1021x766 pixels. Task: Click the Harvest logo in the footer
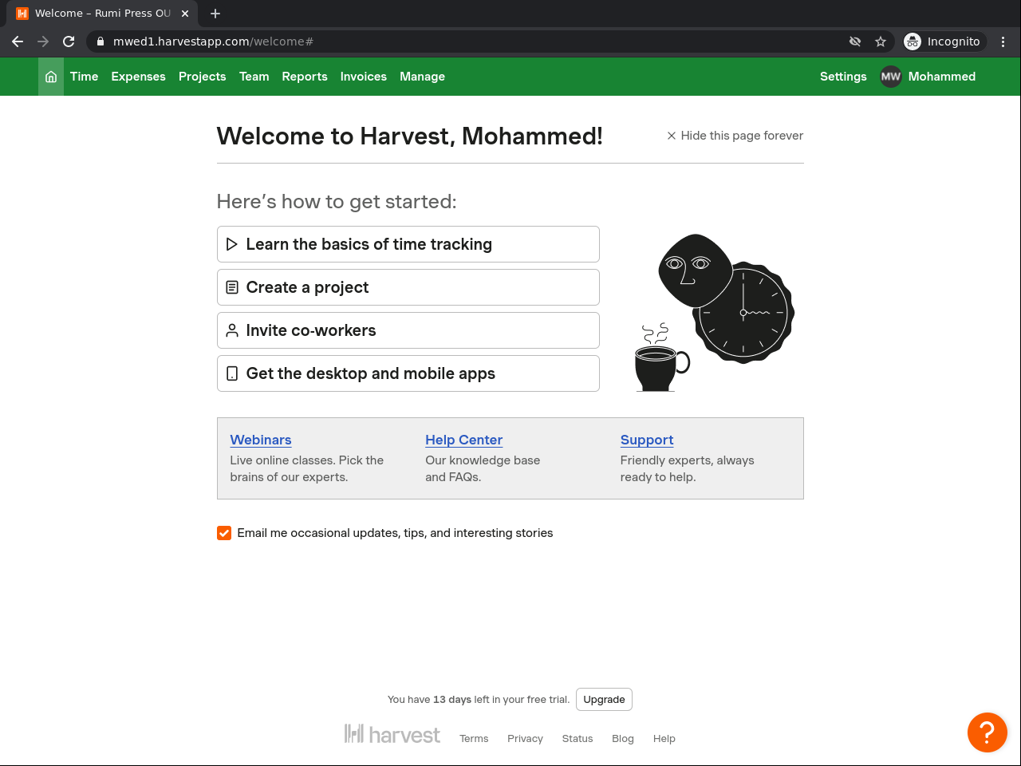pos(392,734)
